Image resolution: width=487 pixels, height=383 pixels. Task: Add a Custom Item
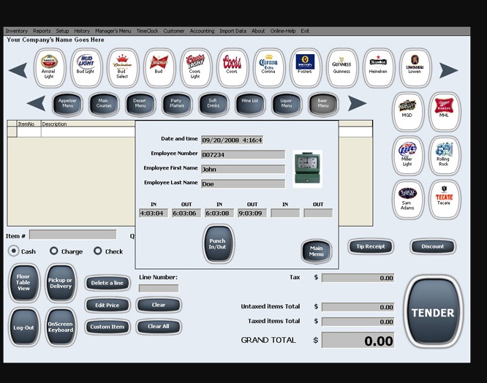click(x=107, y=327)
